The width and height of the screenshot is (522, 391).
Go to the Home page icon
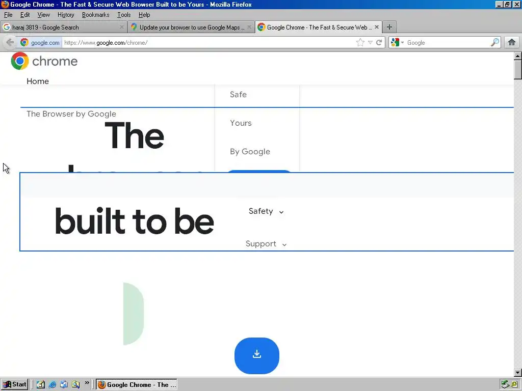pyautogui.click(x=512, y=42)
